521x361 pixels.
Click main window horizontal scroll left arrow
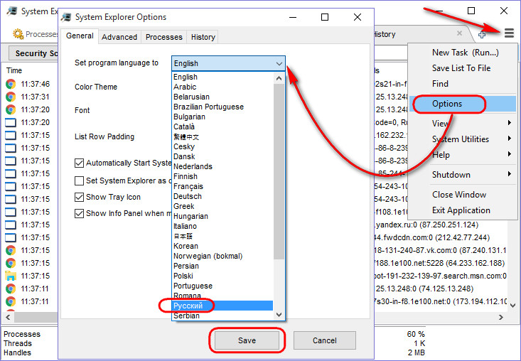[8, 317]
